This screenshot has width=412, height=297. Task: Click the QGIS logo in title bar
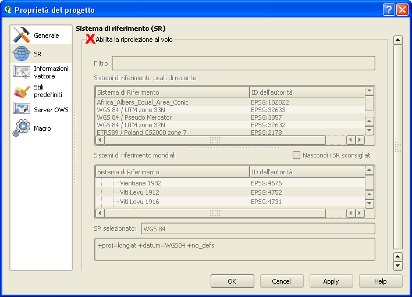pyautogui.click(x=7, y=10)
